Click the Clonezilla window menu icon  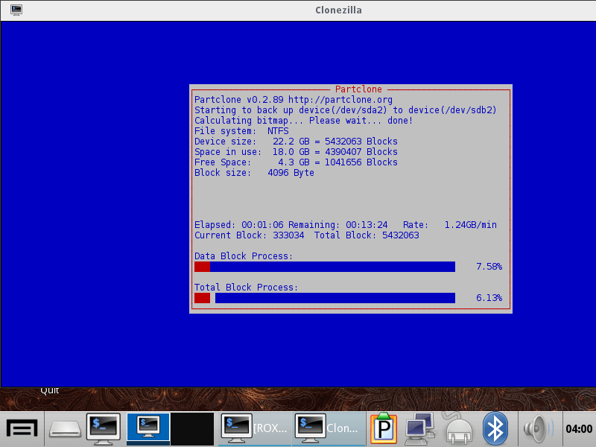point(16,10)
